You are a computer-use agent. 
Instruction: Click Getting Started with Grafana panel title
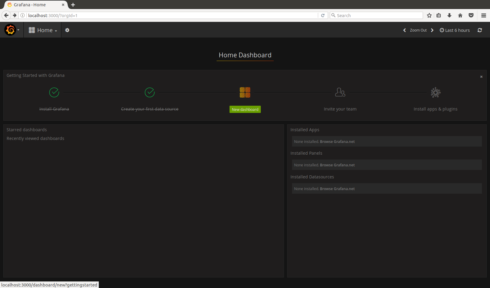35,75
